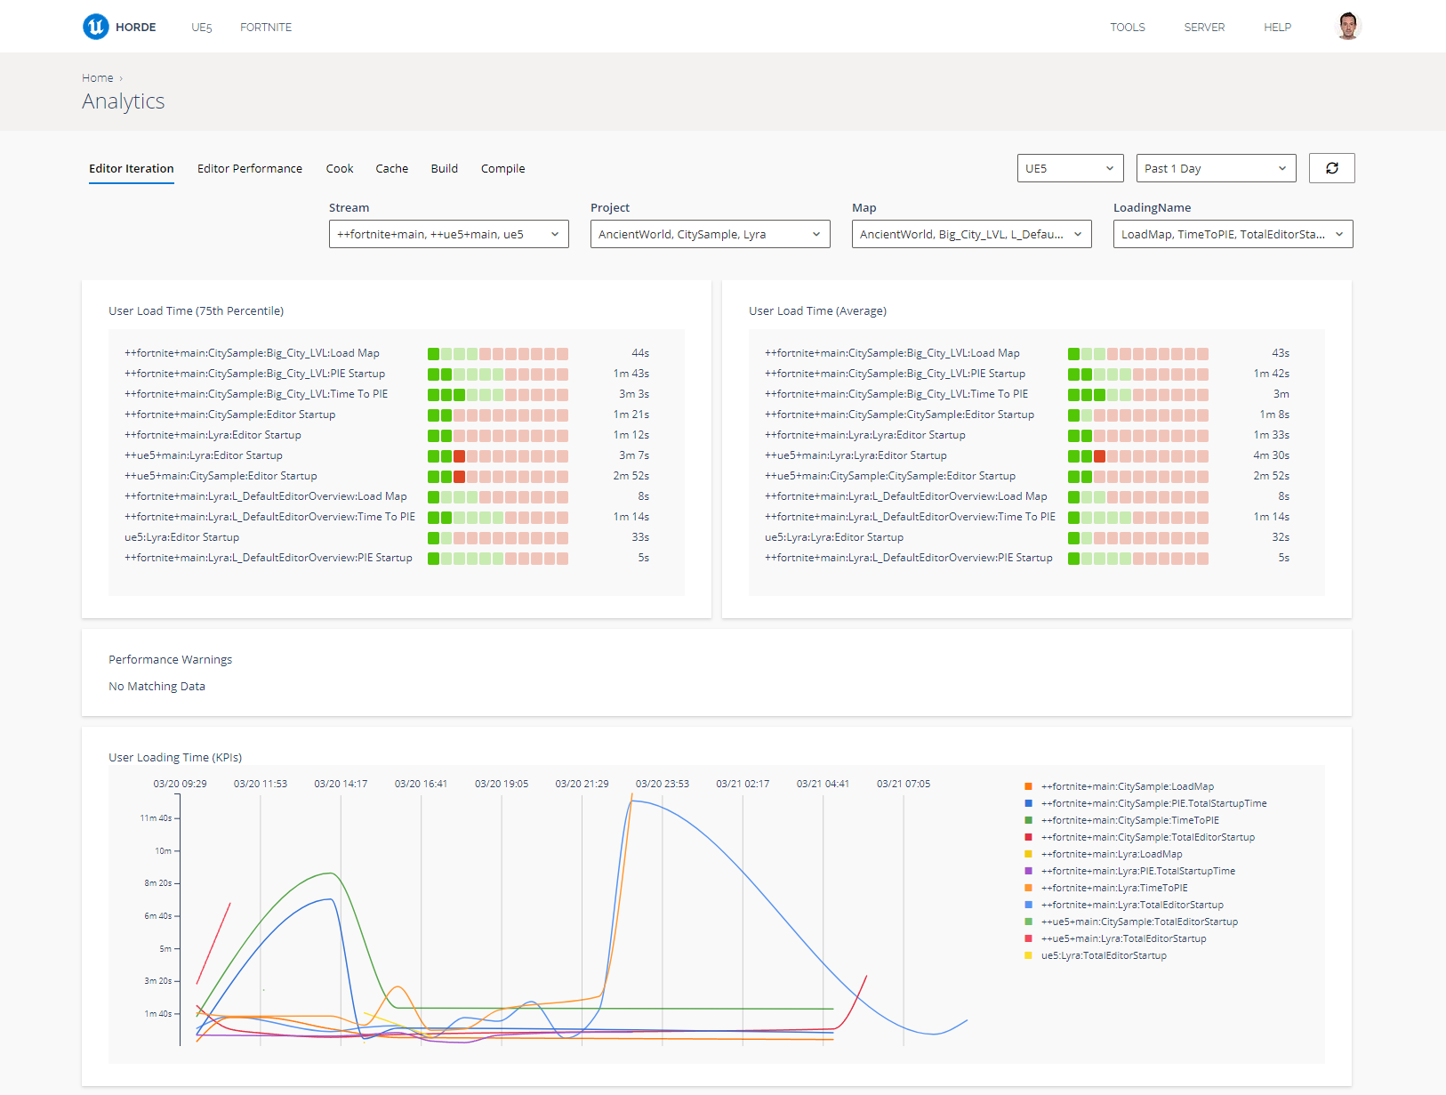
Task: Change the Past 1 Day time range
Action: pos(1215,168)
